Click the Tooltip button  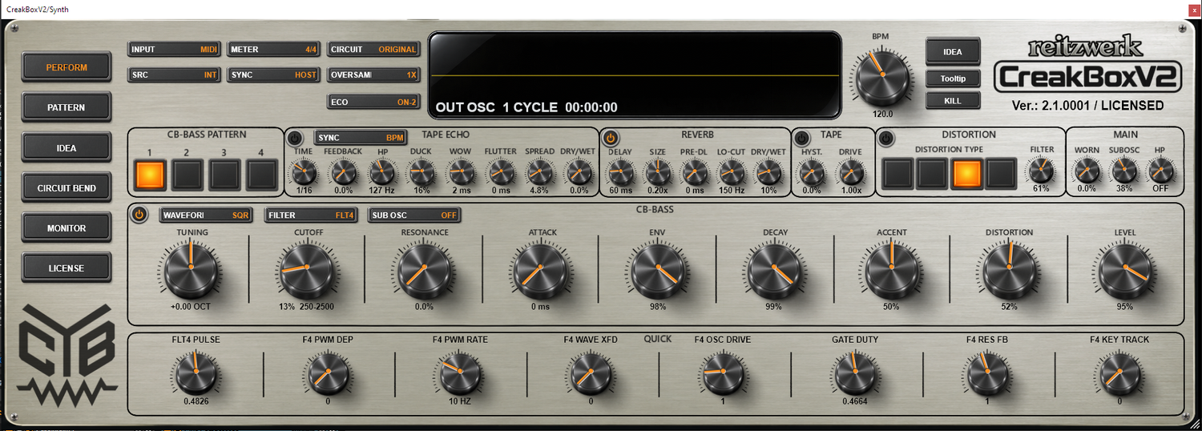click(952, 79)
